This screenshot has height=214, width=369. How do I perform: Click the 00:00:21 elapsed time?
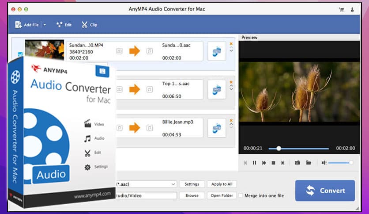(x=253, y=148)
